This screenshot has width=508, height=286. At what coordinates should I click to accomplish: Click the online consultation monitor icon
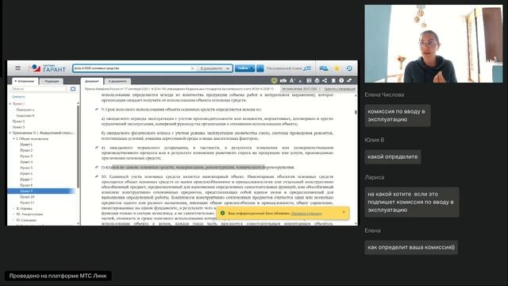coord(323,68)
